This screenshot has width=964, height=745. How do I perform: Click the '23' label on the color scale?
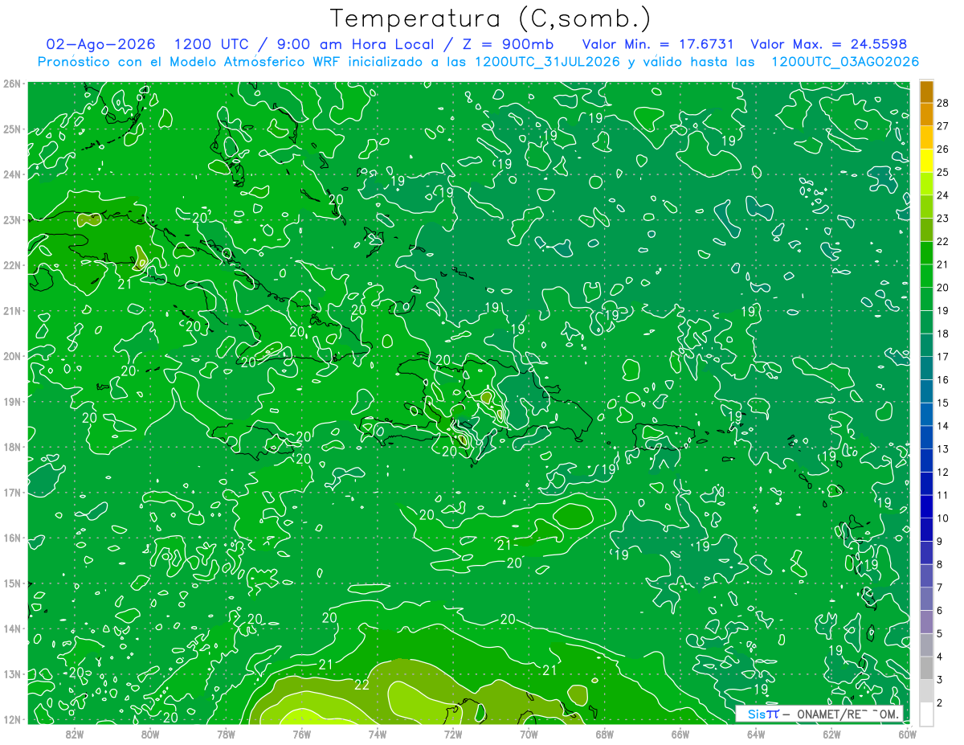click(942, 219)
